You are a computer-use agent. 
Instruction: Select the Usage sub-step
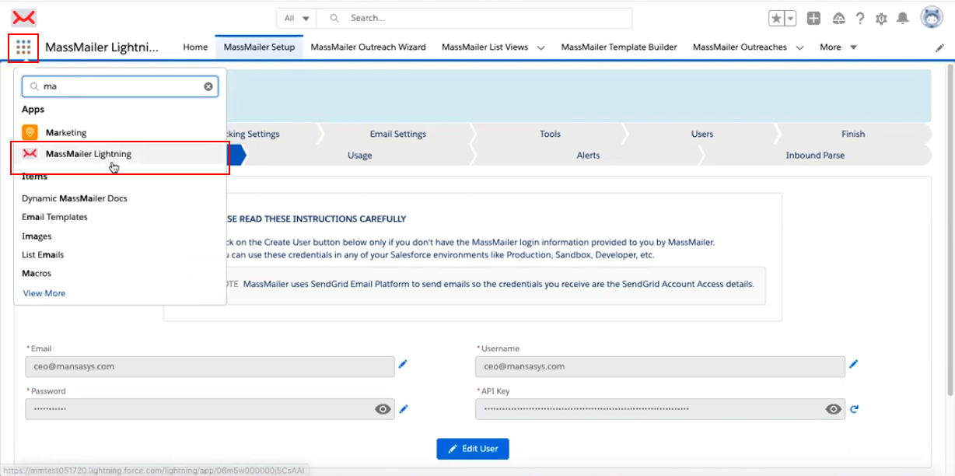[359, 155]
